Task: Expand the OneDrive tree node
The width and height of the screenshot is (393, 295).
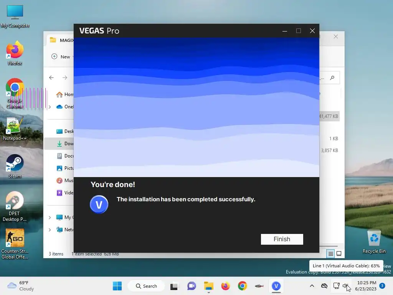Action: [50, 107]
